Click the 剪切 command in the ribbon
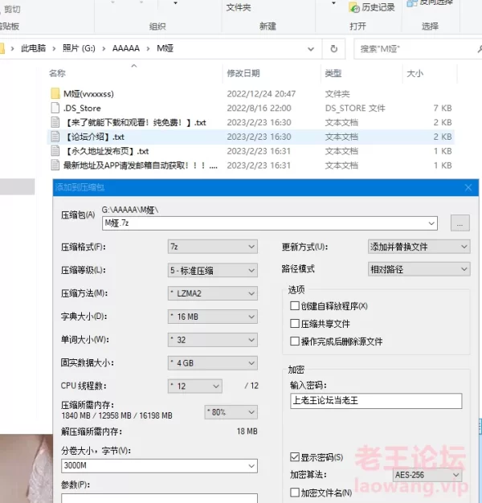482x503 pixels. (12, 9)
